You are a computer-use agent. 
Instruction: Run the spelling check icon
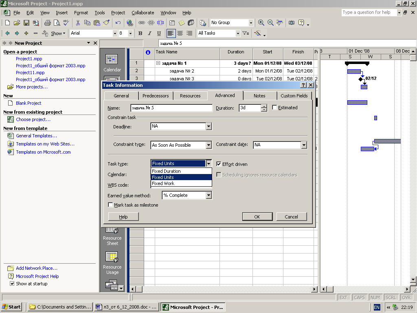[66, 23]
